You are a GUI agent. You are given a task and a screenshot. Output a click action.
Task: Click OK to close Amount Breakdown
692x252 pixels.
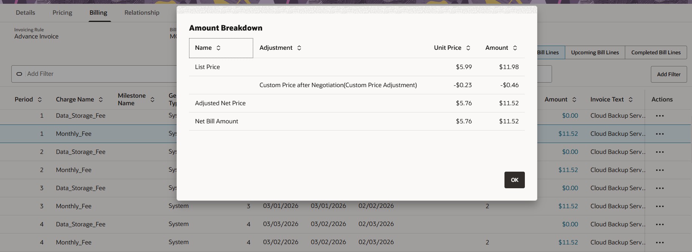click(515, 180)
